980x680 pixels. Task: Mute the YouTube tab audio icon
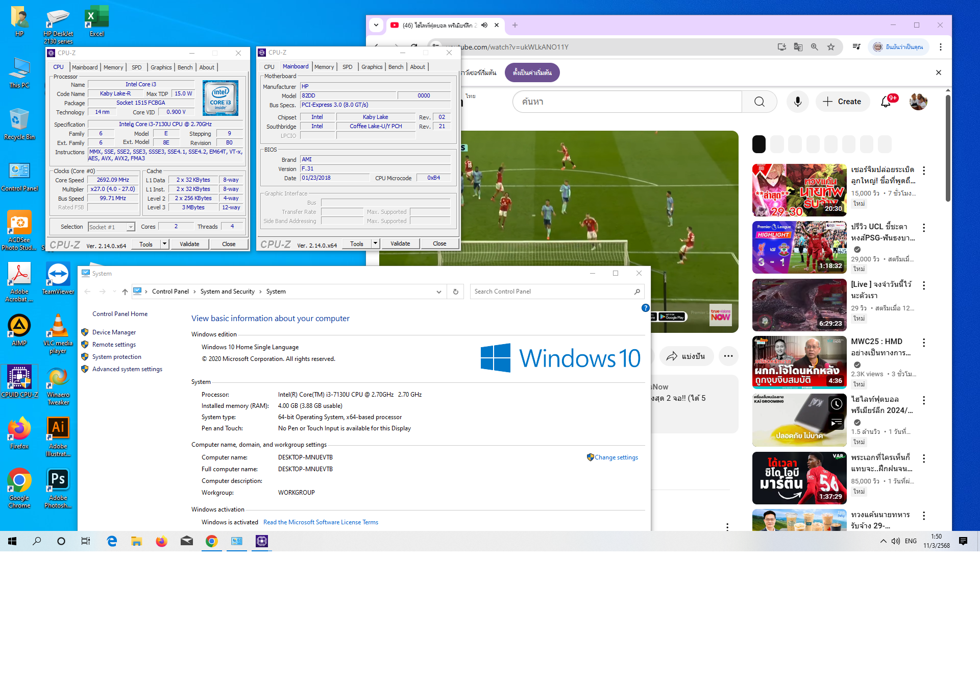click(484, 25)
